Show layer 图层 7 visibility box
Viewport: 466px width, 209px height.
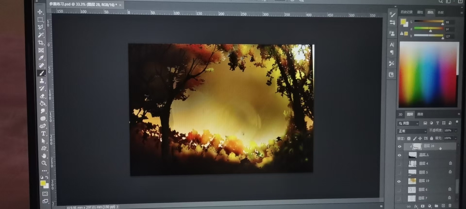click(x=399, y=199)
